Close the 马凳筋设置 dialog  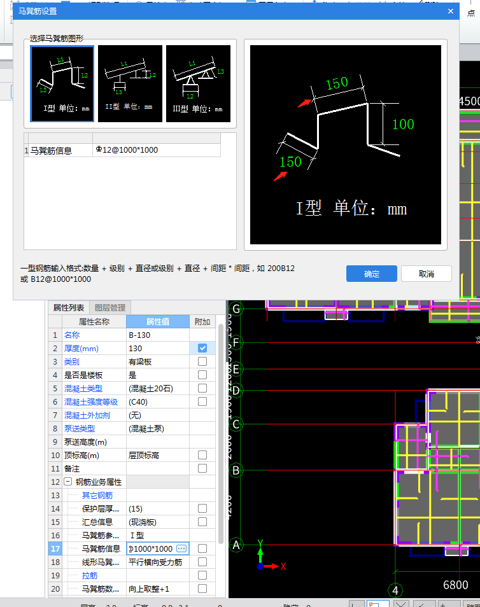coord(450,11)
